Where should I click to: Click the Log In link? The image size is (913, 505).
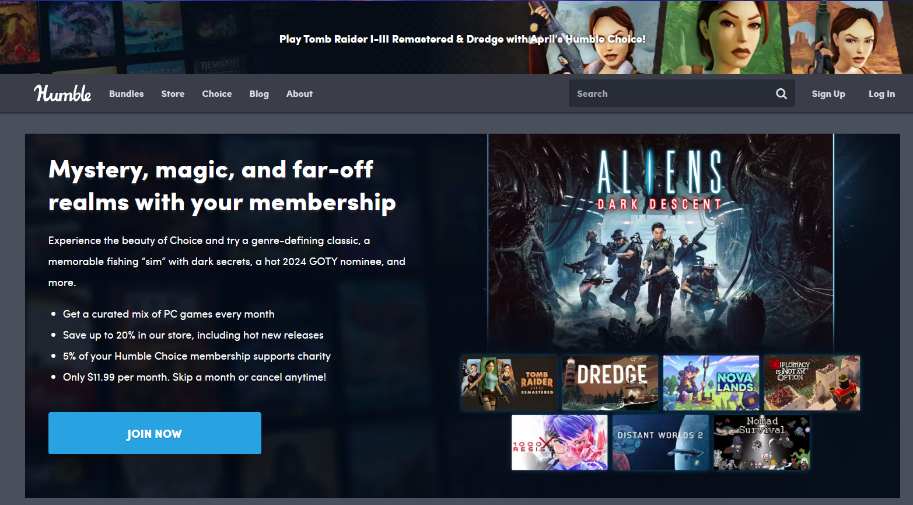tap(881, 93)
